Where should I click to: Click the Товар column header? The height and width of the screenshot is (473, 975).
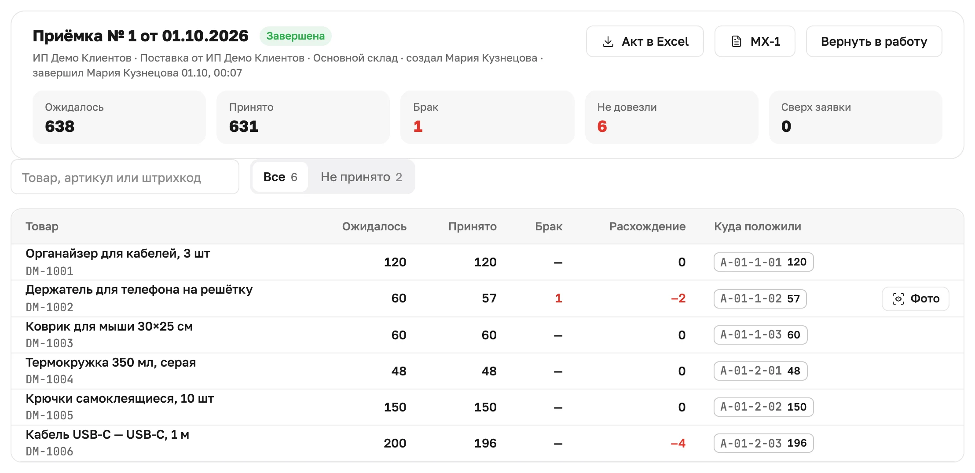pyautogui.click(x=42, y=226)
